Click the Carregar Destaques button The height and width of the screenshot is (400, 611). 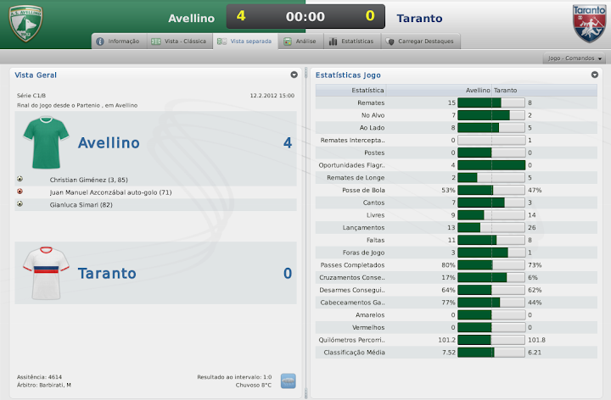(419, 41)
